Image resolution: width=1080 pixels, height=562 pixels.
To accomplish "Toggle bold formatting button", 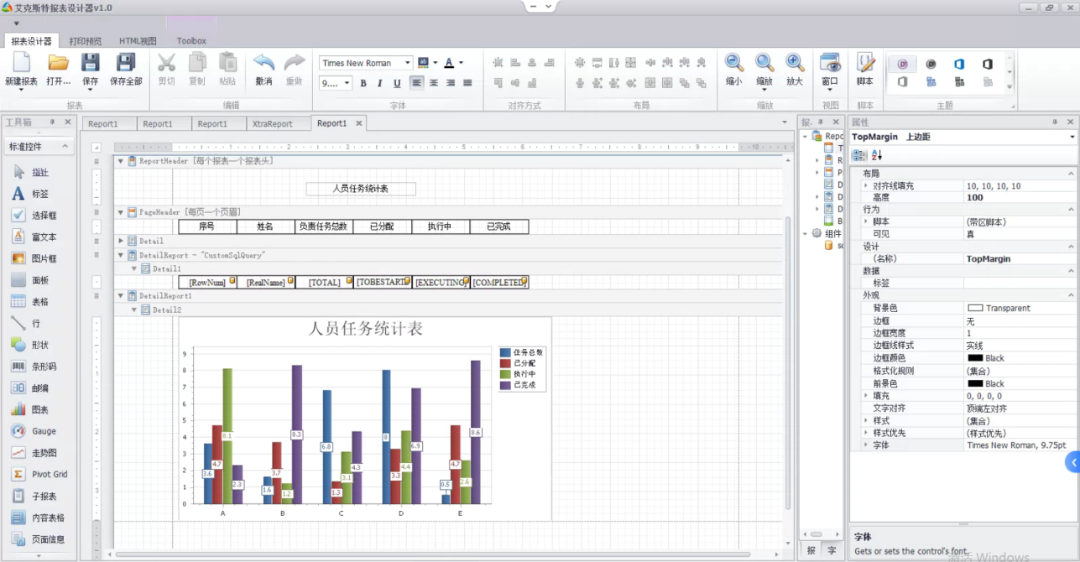I will click(363, 83).
